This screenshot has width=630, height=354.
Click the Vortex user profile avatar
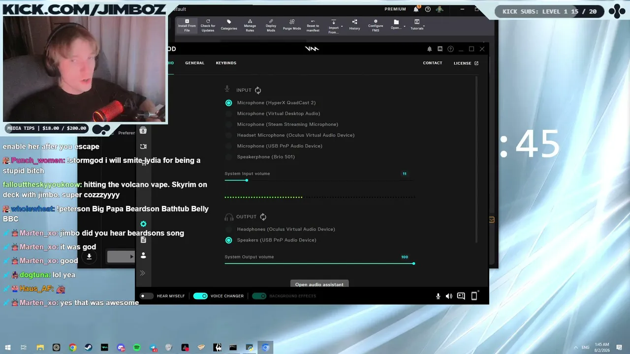[440, 9]
